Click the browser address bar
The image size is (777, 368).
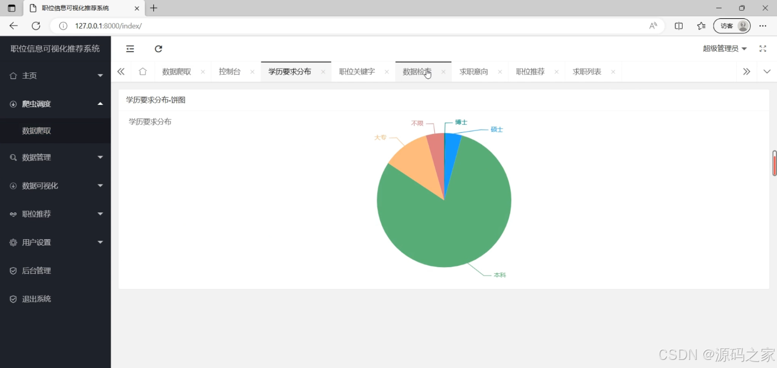point(203,26)
